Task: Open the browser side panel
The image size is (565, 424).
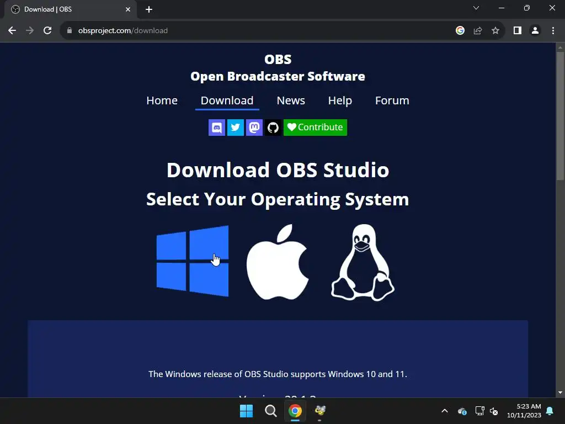Action: (518, 31)
